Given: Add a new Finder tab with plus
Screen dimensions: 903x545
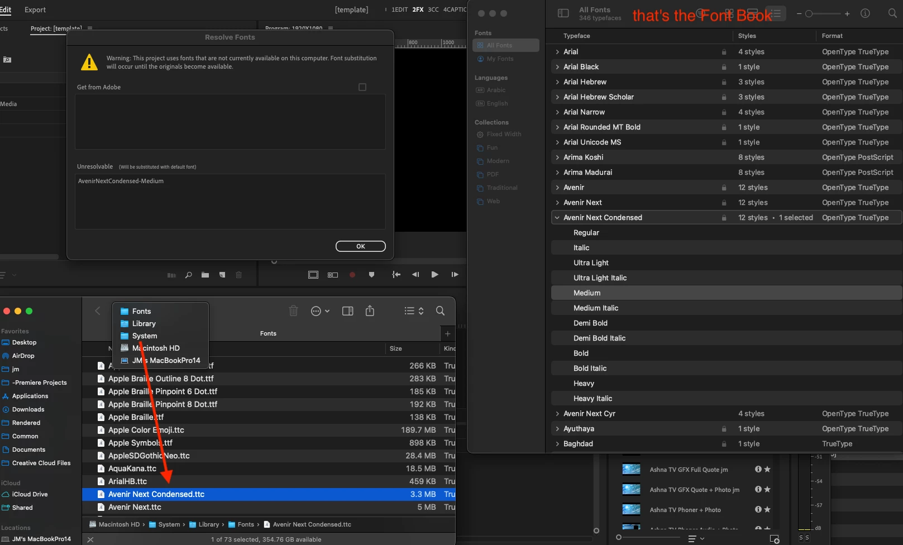Looking at the screenshot, I should tap(447, 334).
